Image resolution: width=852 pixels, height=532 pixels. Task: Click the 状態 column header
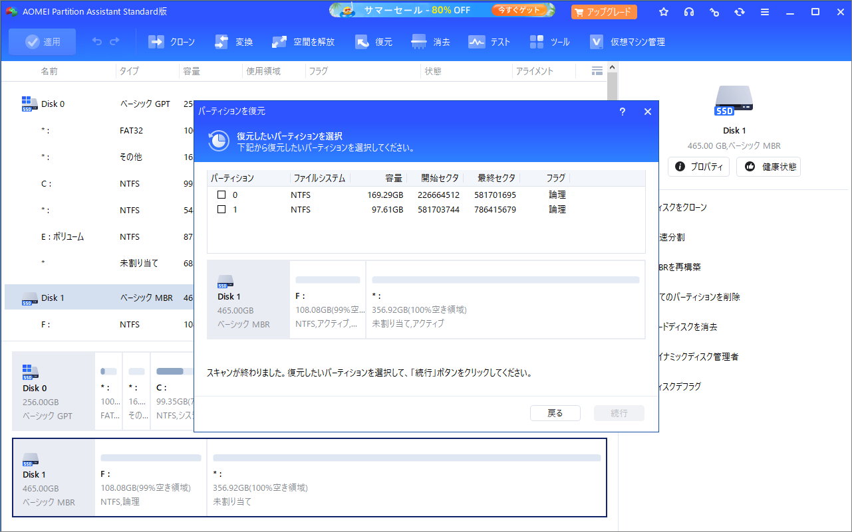coord(433,71)
